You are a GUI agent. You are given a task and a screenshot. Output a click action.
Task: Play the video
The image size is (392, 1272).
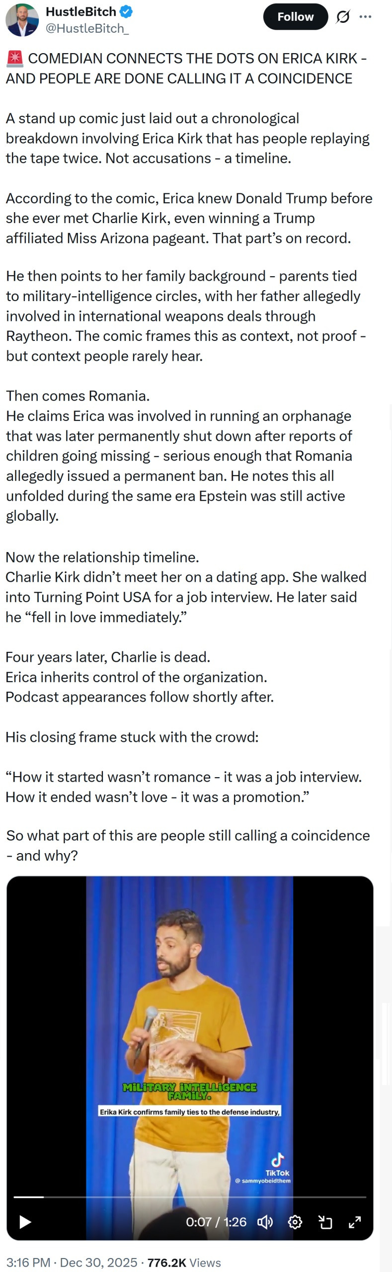pos(25,1222)
